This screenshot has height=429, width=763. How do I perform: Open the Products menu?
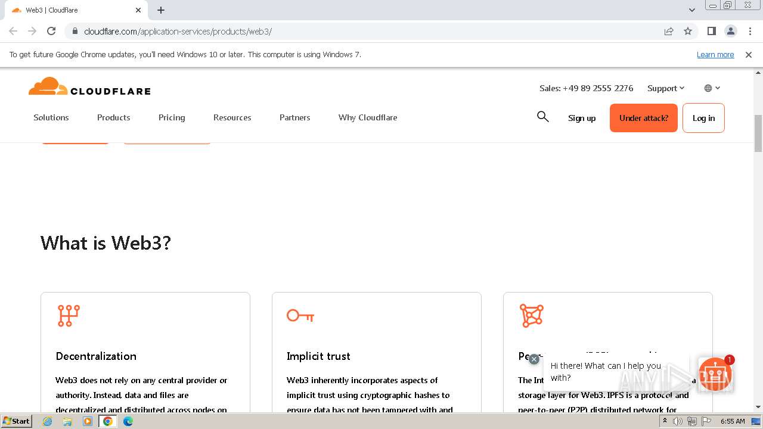114,117
